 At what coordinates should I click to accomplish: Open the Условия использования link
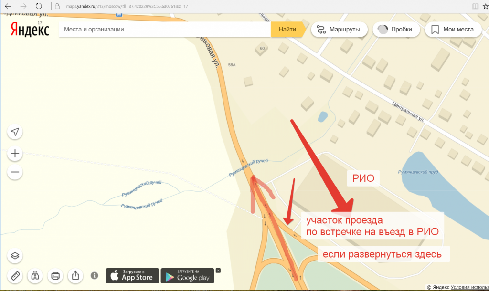pyautogui.click(x=470, y=287)
